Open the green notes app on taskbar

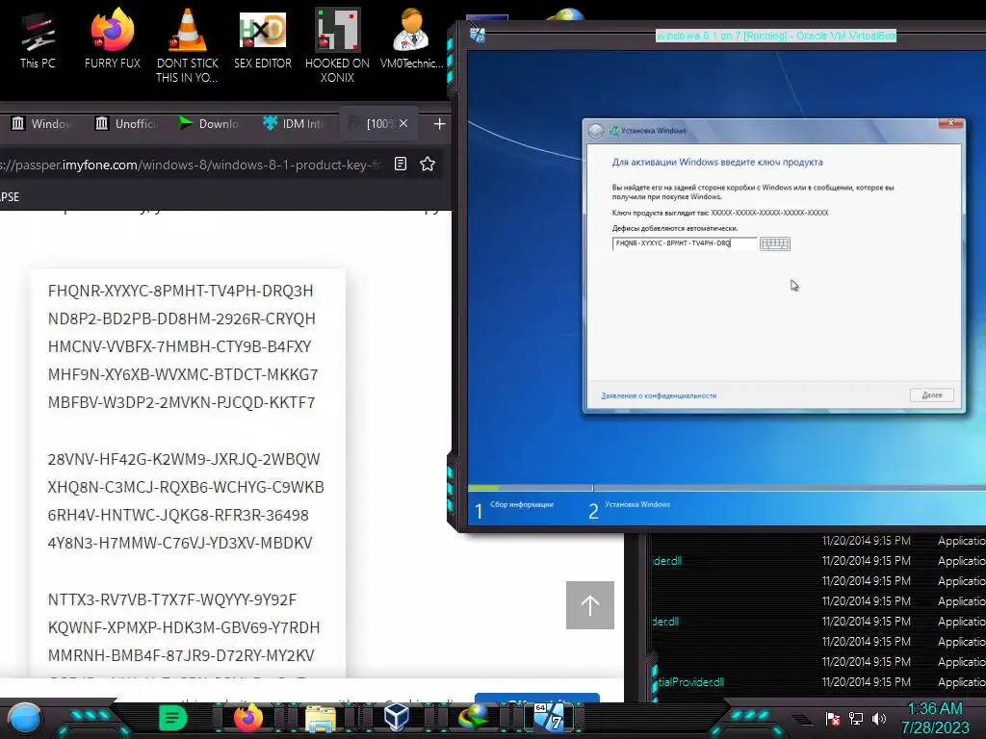(x=173, y=718)
